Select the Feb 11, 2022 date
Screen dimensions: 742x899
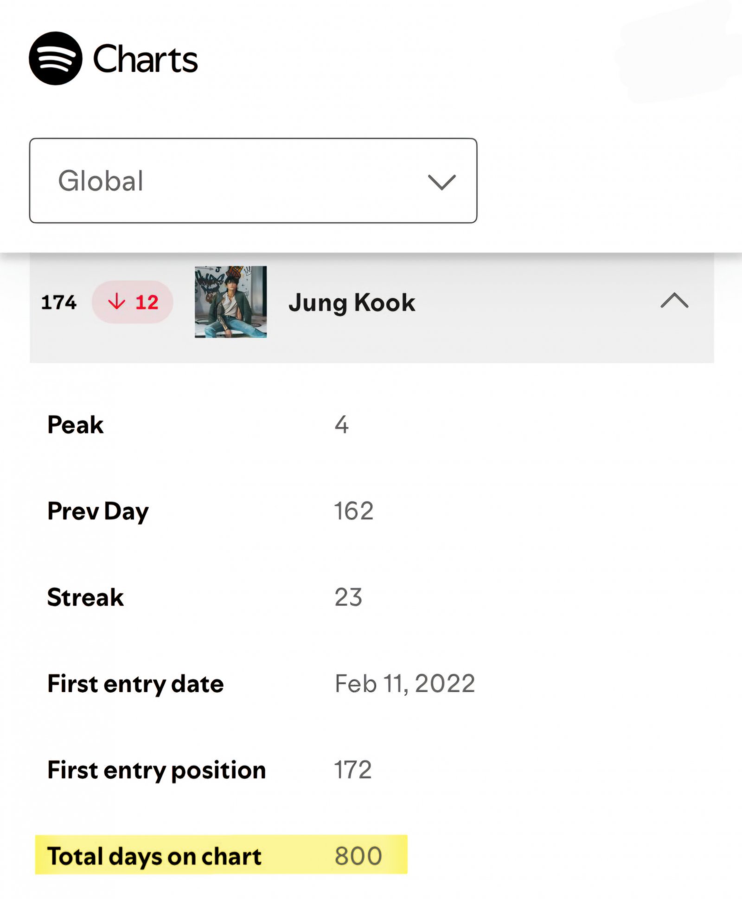point(405,684)
